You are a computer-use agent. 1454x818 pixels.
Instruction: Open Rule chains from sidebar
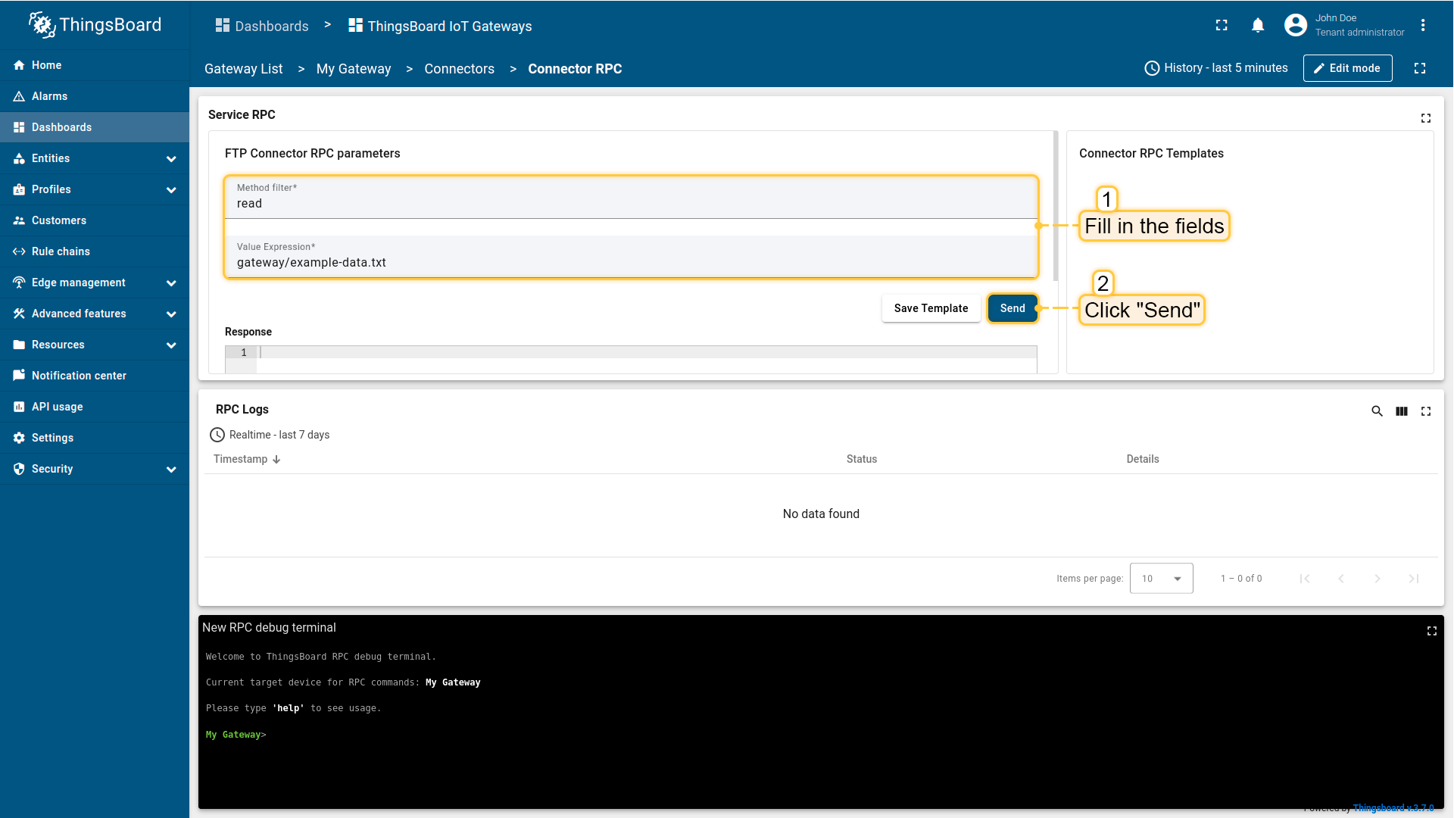click(x=61, y=251)
